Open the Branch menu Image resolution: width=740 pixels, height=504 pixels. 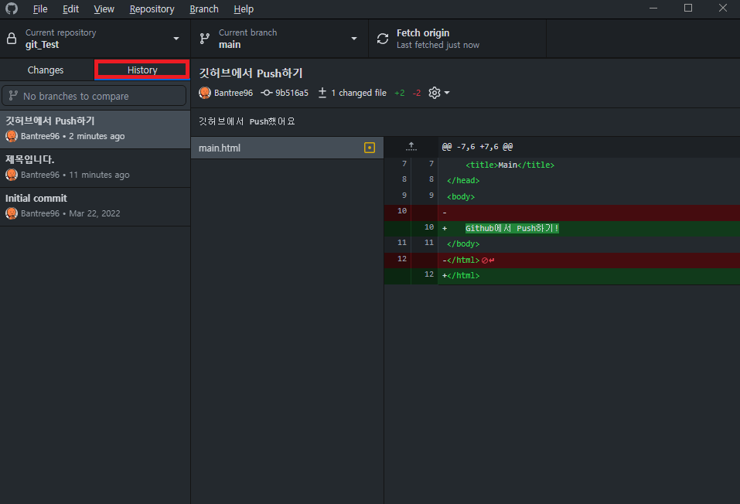204,9
